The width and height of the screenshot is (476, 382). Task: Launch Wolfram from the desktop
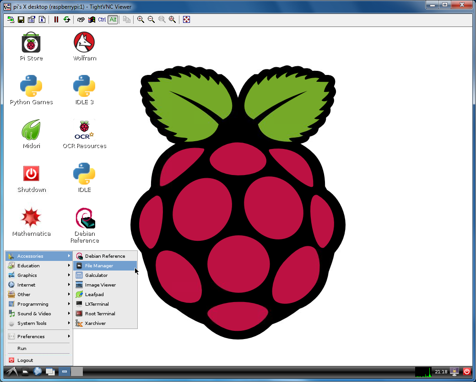click(84, 47)
